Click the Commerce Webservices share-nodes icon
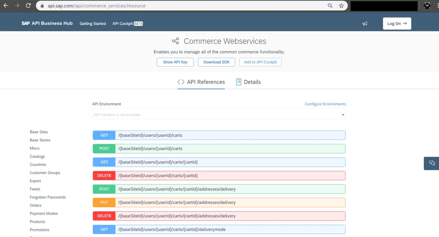 pyautogui.click(x=175, y=41)
